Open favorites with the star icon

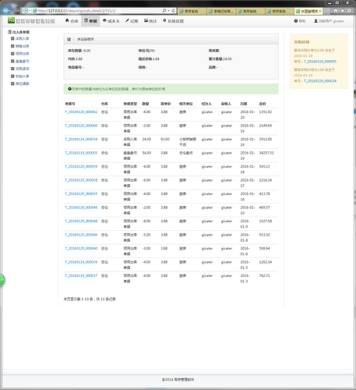(343, 11)
